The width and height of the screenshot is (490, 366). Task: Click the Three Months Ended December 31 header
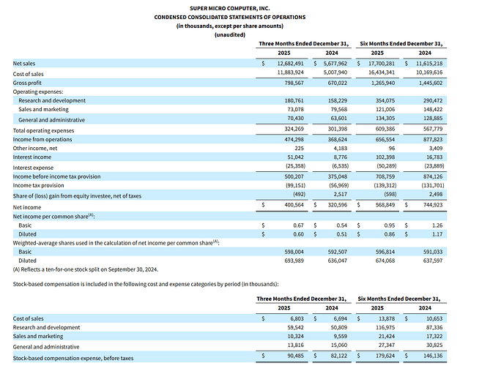304,44
